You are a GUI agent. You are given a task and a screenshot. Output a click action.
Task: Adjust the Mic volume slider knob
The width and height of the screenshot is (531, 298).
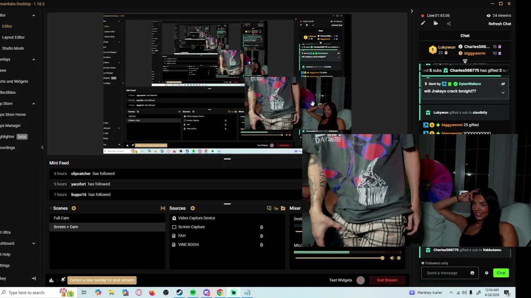[382, 258]
